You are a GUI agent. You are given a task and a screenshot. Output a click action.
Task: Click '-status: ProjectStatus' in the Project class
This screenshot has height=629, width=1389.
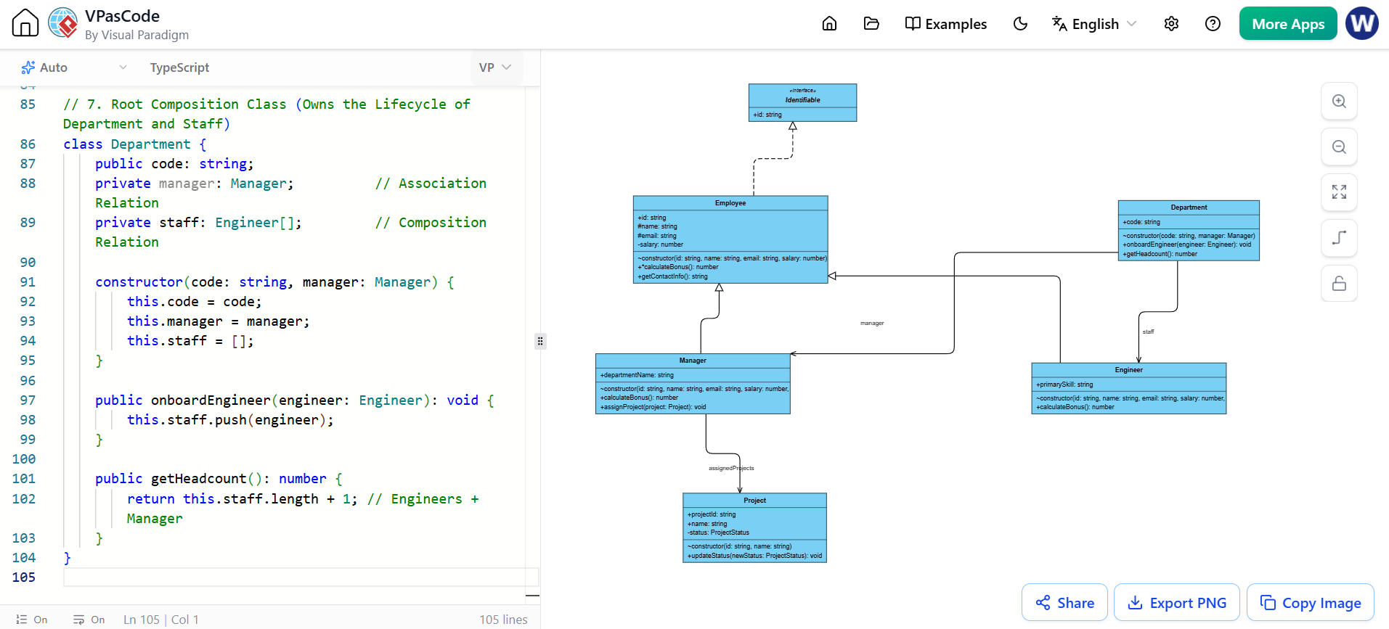[x=718, y=533]
